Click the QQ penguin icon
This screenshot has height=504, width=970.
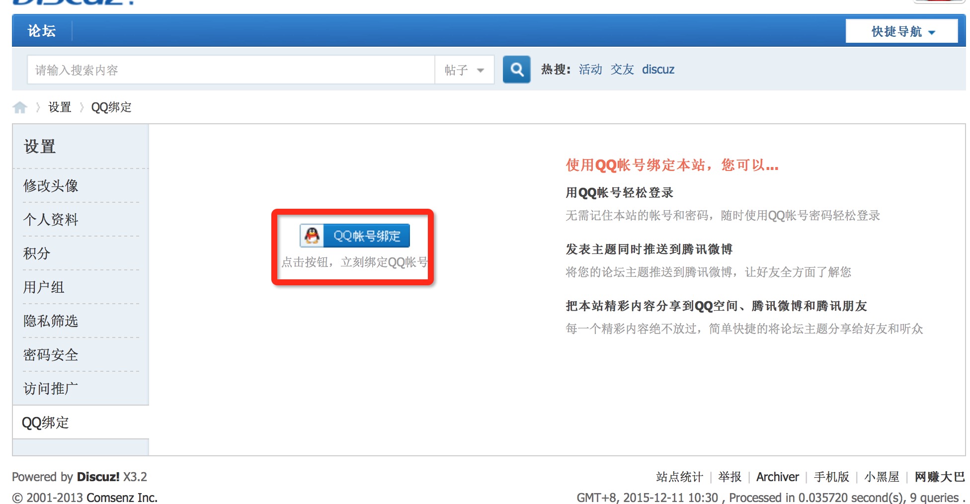click(x=312, y=236)
